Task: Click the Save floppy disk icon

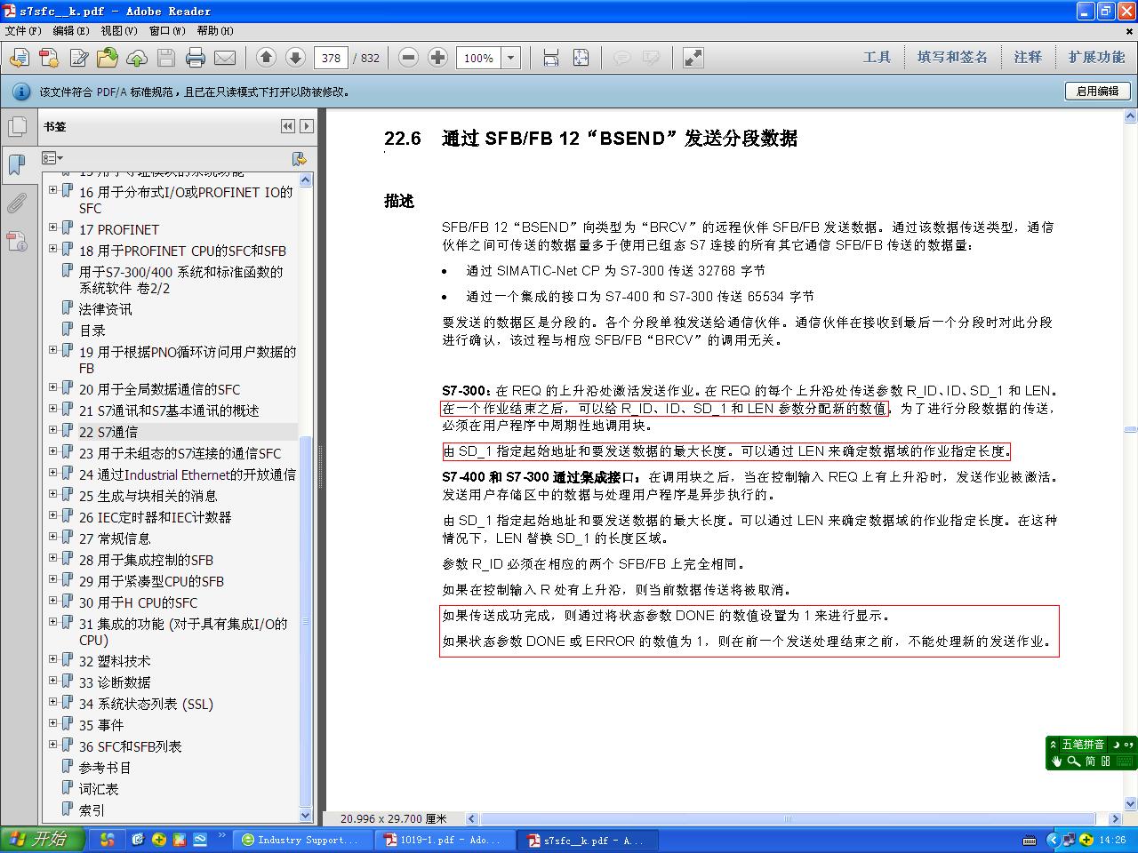Action: point(166,58)
